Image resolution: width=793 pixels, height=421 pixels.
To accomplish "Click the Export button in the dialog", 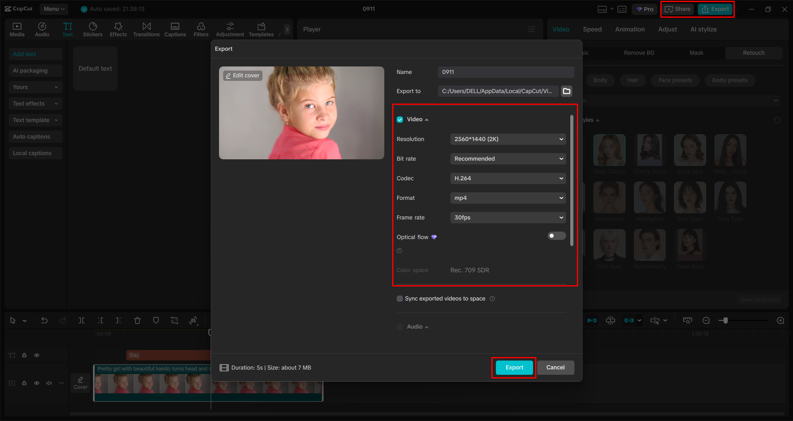I will [x=513, y=367].
